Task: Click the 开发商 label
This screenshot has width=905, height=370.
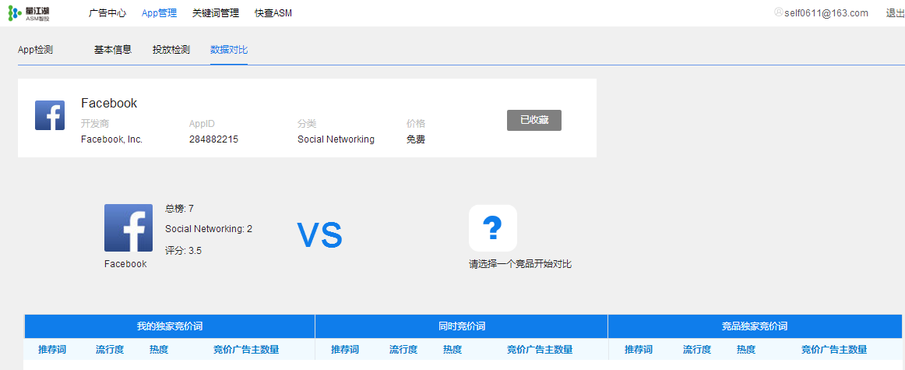Action: (95, 124)
